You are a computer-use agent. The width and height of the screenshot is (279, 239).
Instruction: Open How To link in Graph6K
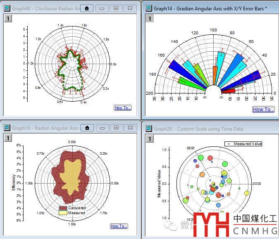click(123, 108)
